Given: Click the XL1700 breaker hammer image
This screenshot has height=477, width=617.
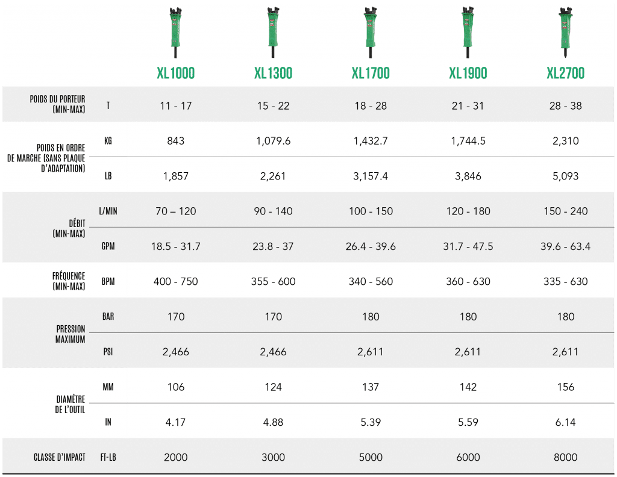Looking at the screenshot, I should (x=370, y=32).
